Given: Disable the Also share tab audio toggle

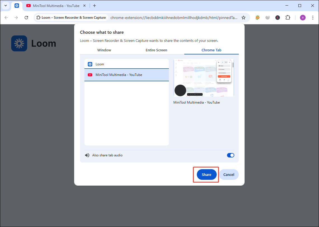Looking at the screenshot, I should (x=230, y=155).
